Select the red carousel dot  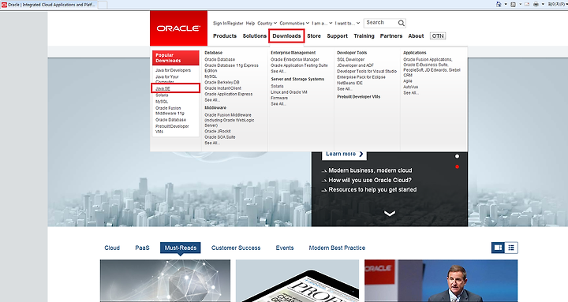[x=457, y=166]
